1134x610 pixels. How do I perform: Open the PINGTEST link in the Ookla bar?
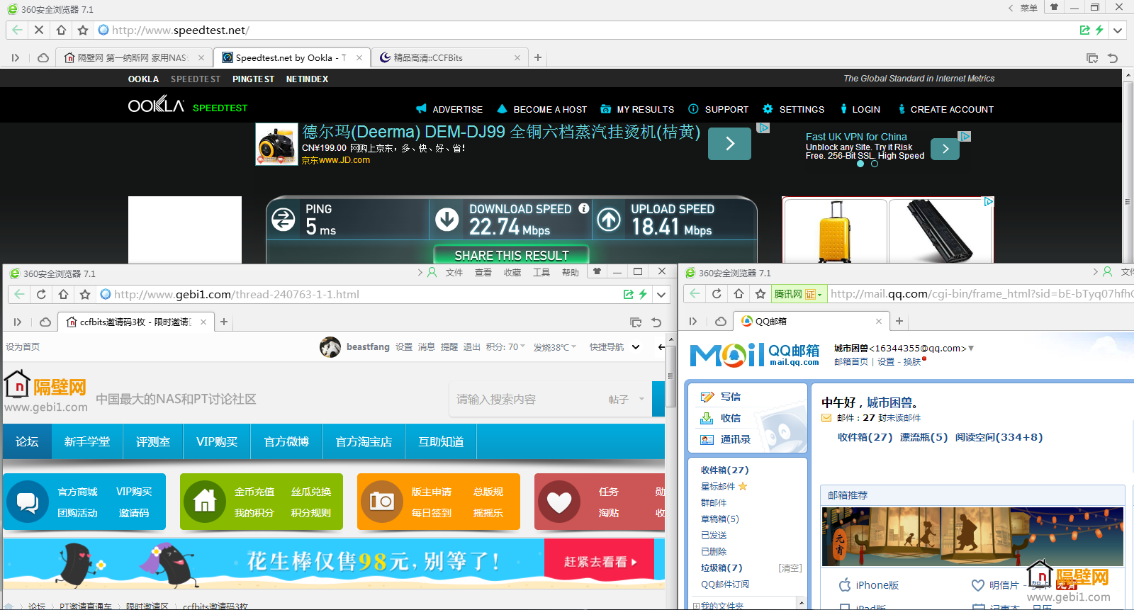click(x=253, y=79)
